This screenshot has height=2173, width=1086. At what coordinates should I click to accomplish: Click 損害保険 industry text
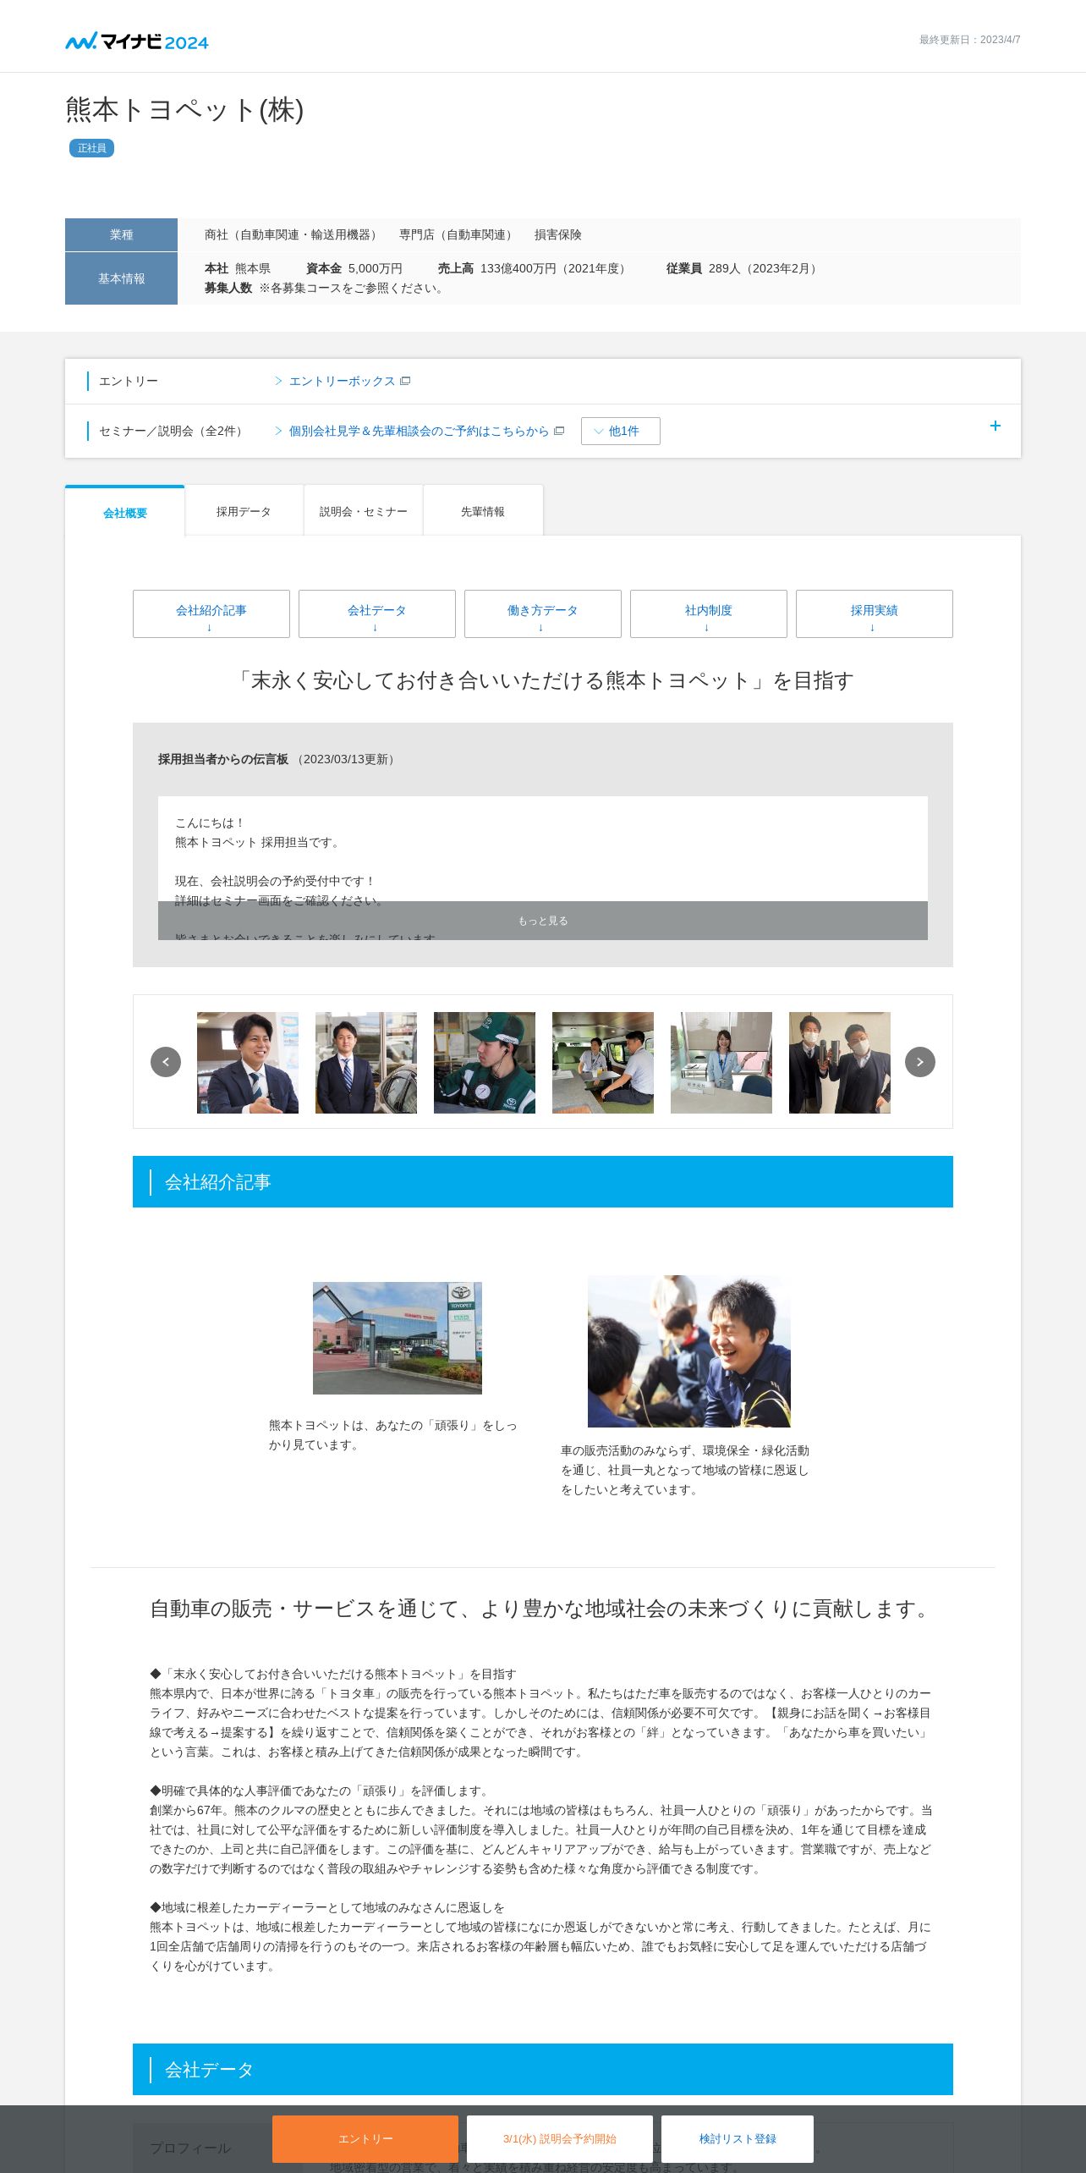point(558,234)
